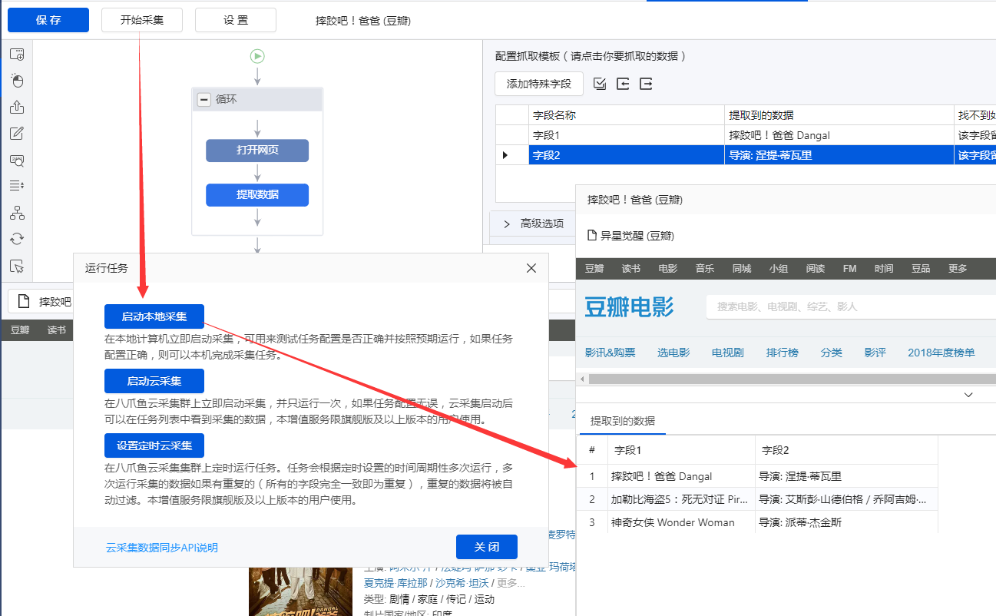Select the mouse-hover cursor icon in sidebar
Screen dimensions: 996x616
(17, 267)
